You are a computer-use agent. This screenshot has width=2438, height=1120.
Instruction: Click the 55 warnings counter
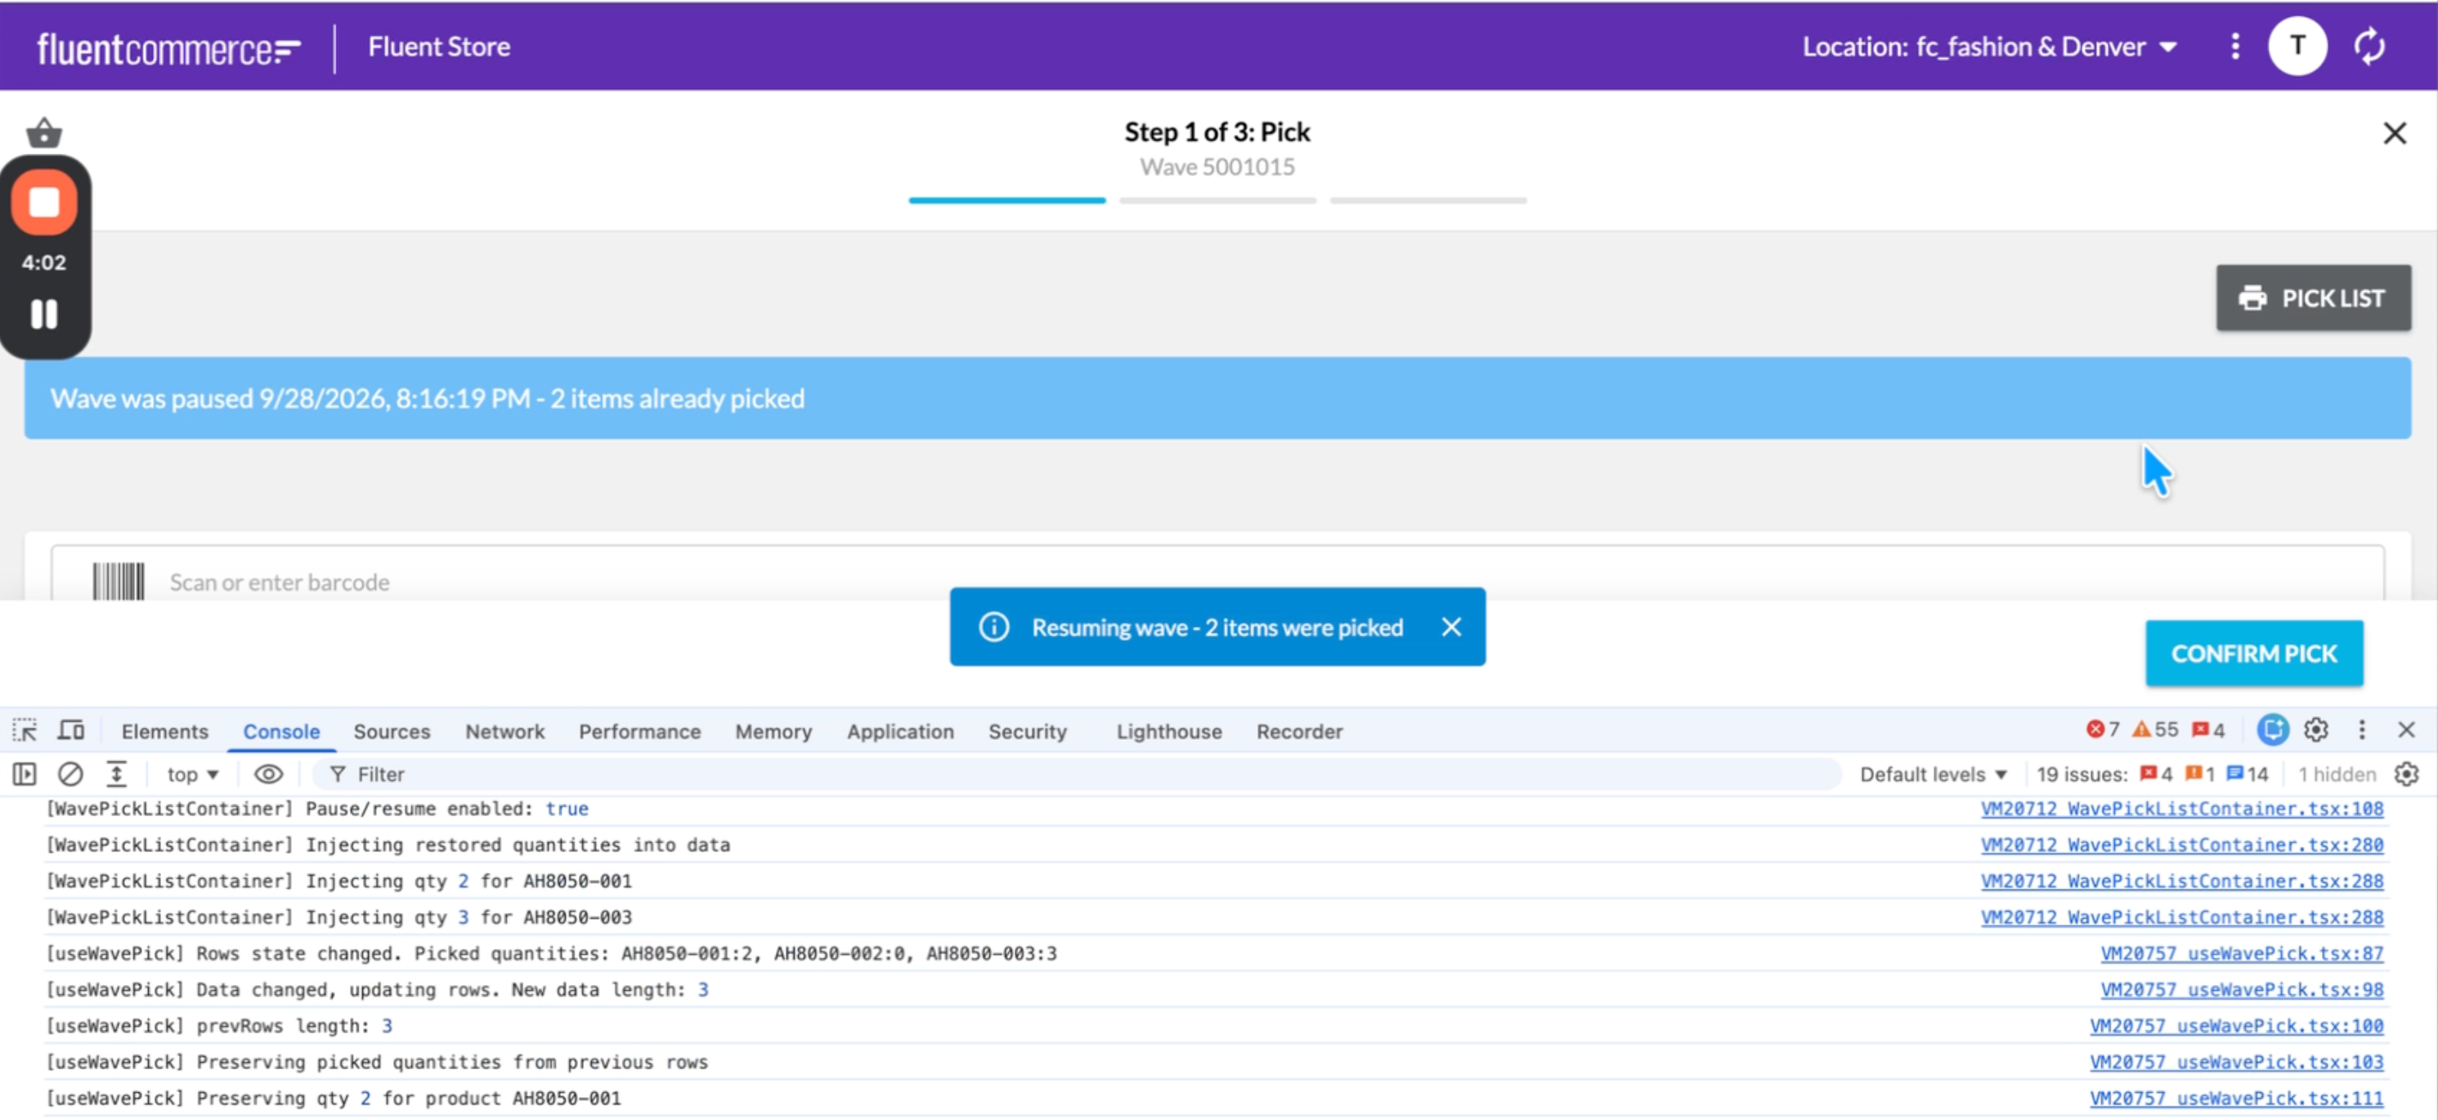(x=2154, y=730)
